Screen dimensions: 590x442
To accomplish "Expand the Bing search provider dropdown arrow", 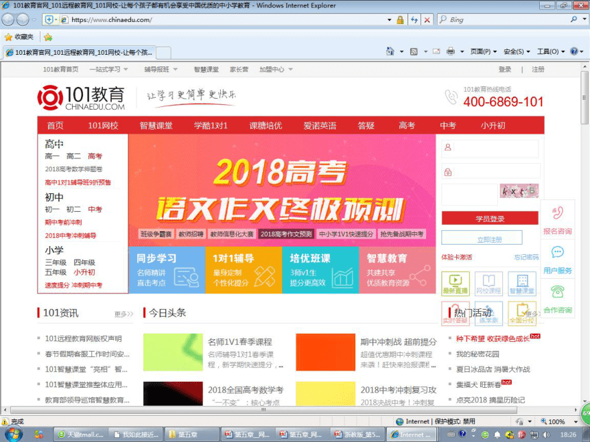I will (x=583, y=19).
